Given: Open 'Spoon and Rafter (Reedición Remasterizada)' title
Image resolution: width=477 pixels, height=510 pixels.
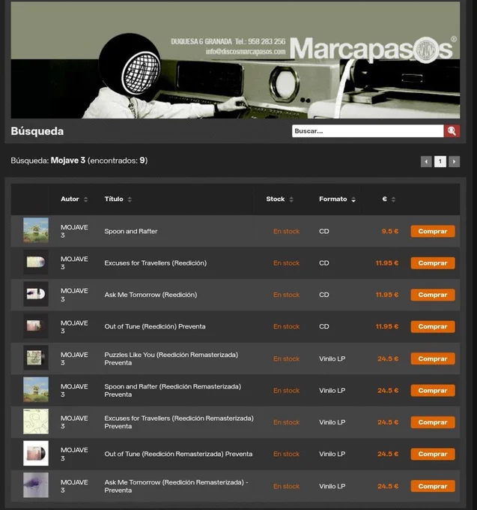Looking at the screenshot, I should point(173,390).
